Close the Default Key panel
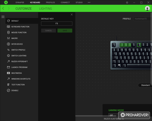Viewport: 152px width, 121px height. pos(72,15)
